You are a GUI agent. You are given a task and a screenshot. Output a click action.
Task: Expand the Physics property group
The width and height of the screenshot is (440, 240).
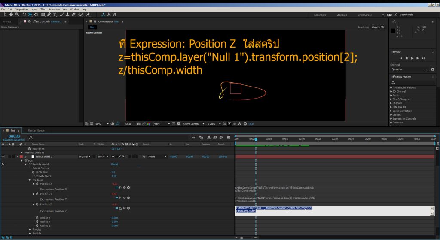(x=30, y=229)
